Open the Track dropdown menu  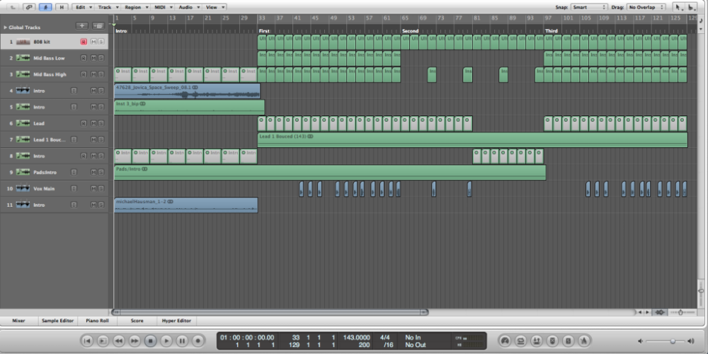pos(108,7)
